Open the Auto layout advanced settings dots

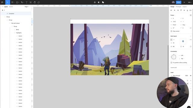click(x=191, y=40)
